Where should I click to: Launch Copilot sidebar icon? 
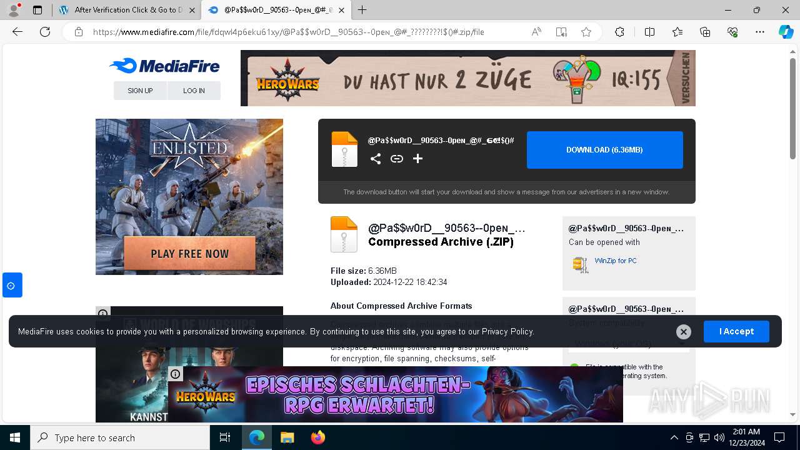click(786, 32)
